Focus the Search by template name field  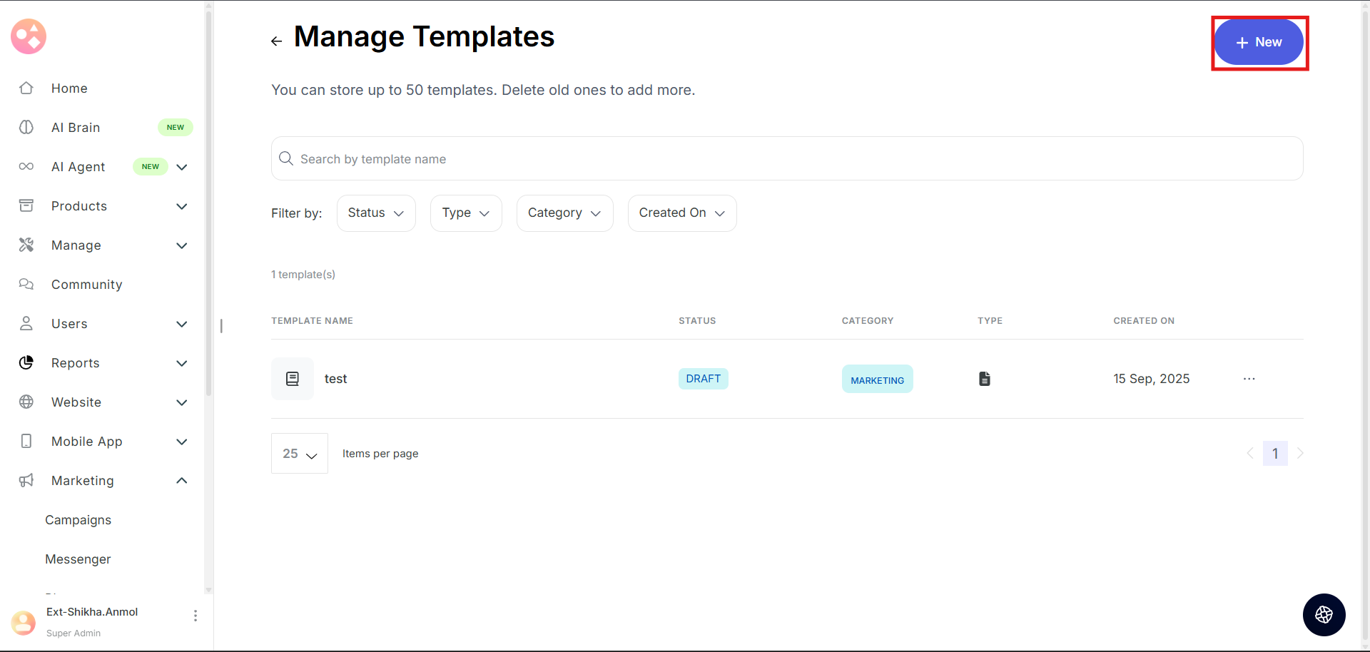click(785, 159)
